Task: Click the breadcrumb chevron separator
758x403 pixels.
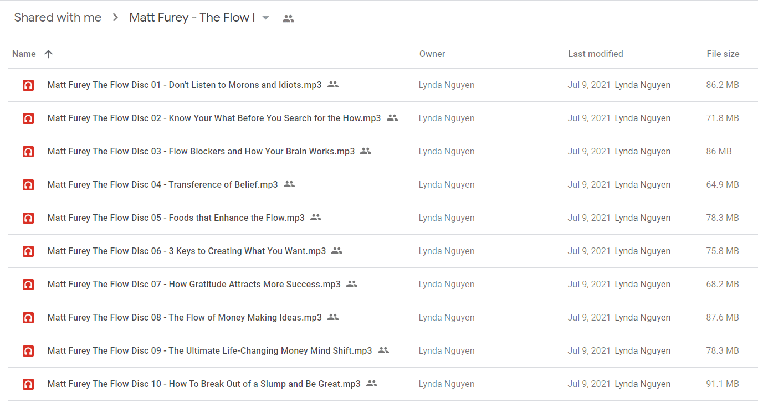Action: [x=115, y=18]
